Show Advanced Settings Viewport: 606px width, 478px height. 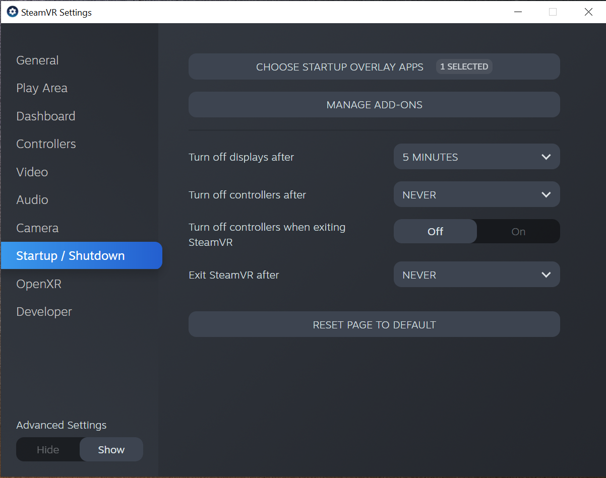click(x=111, y=450)
